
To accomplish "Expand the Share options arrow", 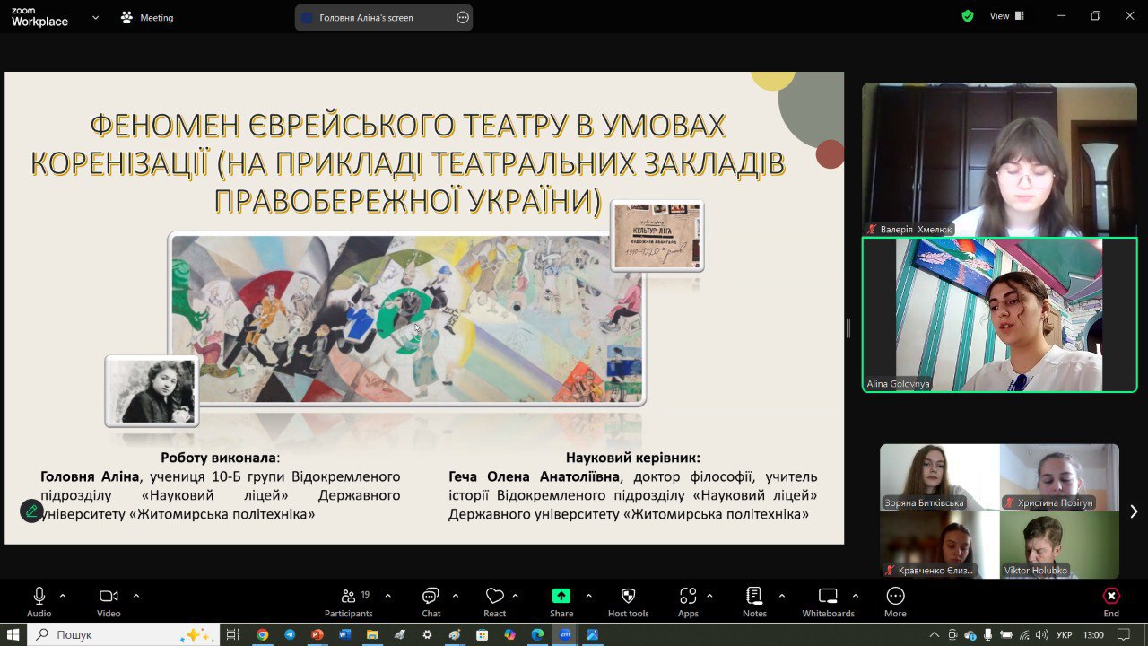I will pos(588,596).
